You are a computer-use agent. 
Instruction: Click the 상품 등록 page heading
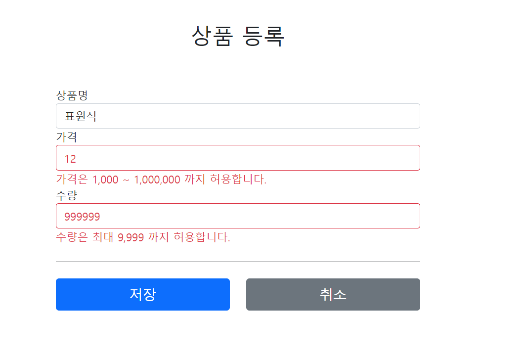(x=238, y=36)
